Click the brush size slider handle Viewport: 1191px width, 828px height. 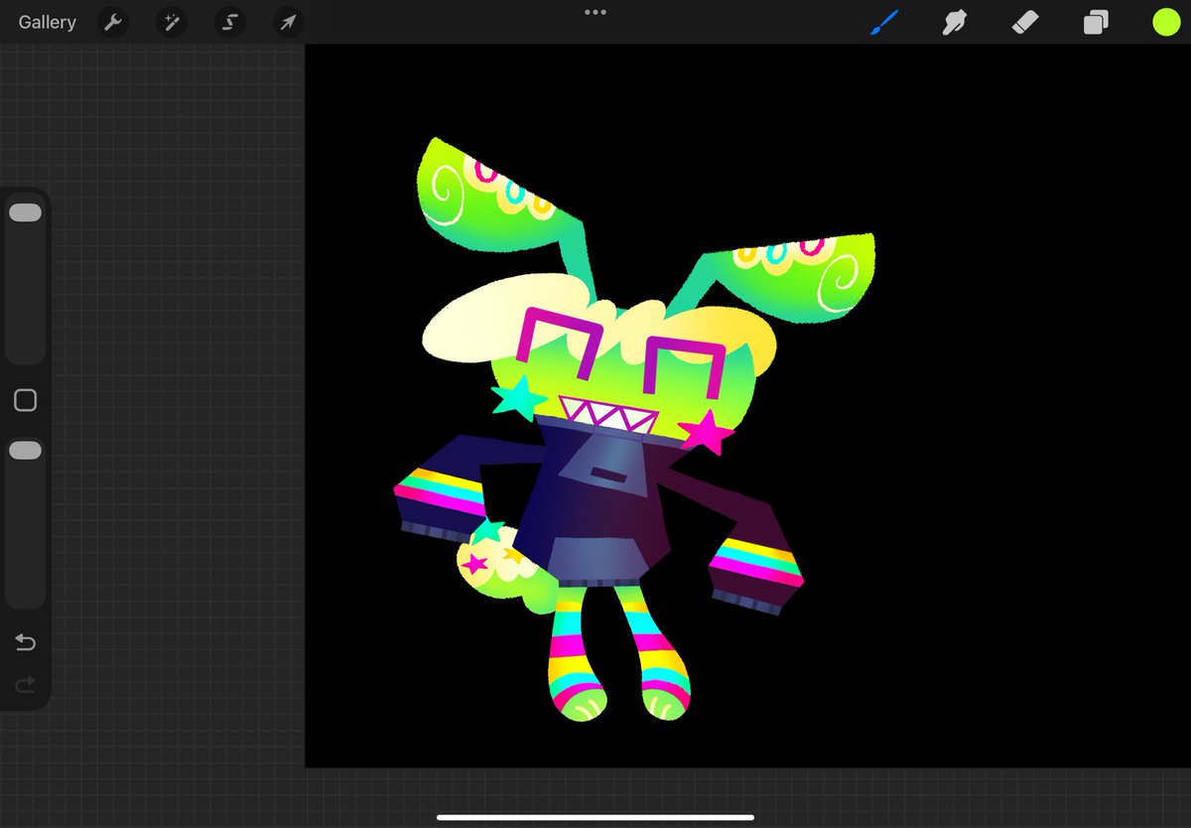click(25, 212)
